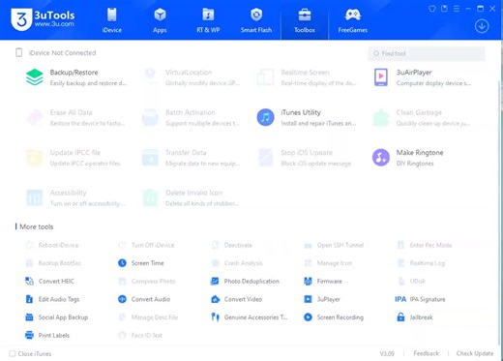The height and width of the screenshot is (361, 503).
Task: Open the Make Ringtone icon
Action: (381, 158)
